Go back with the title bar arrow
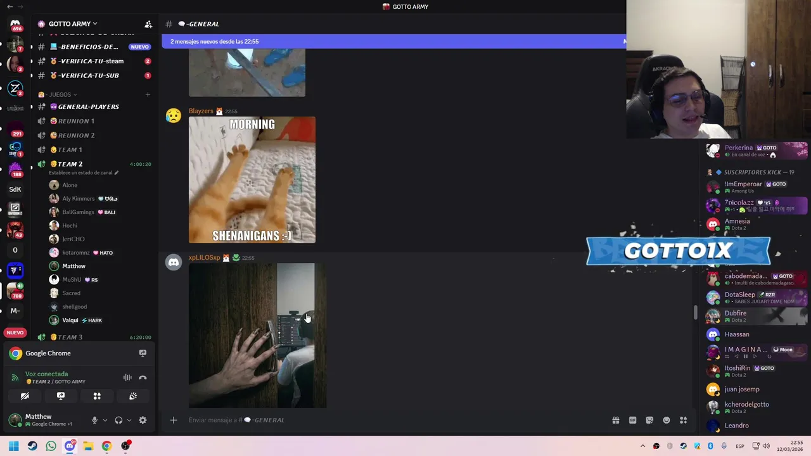This screenshot has height=456, width=811. click(x=9, y=6)
